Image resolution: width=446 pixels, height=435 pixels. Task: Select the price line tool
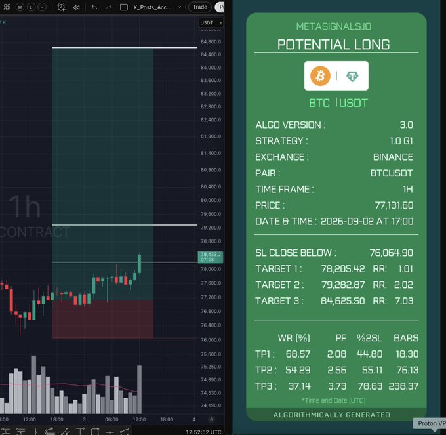click(x=110, y=432)
